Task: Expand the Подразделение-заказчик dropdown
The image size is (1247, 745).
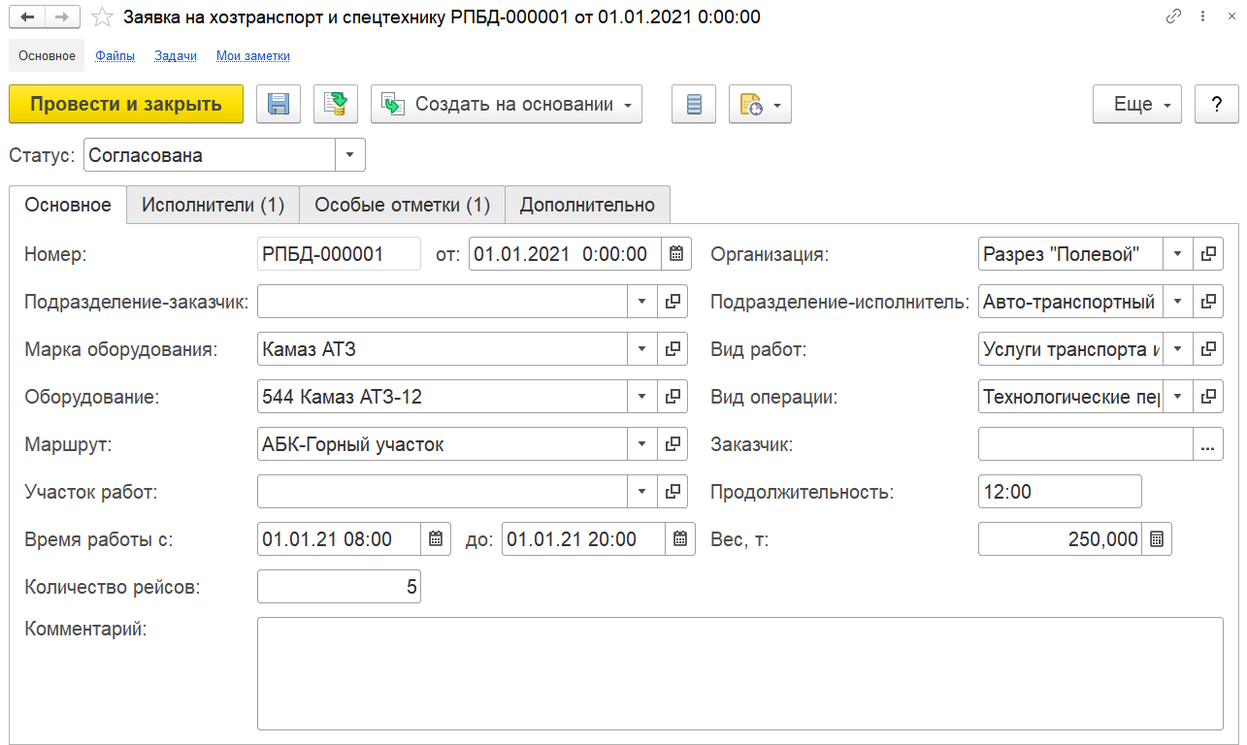Action: tap(641, 302)
